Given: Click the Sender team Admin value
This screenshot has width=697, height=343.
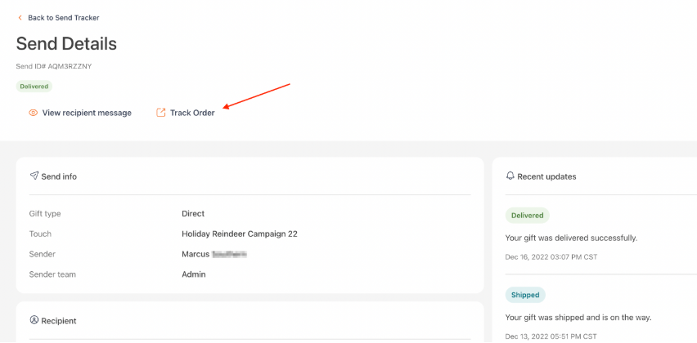Looking at the screenshot, I should tap(194, 274).
